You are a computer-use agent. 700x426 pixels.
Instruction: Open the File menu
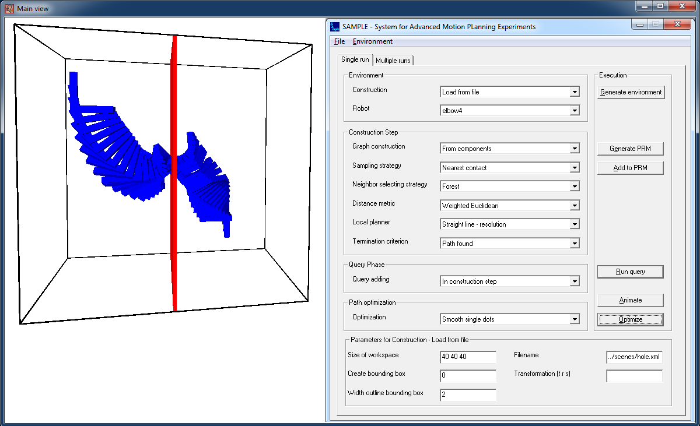coord(339,41)
